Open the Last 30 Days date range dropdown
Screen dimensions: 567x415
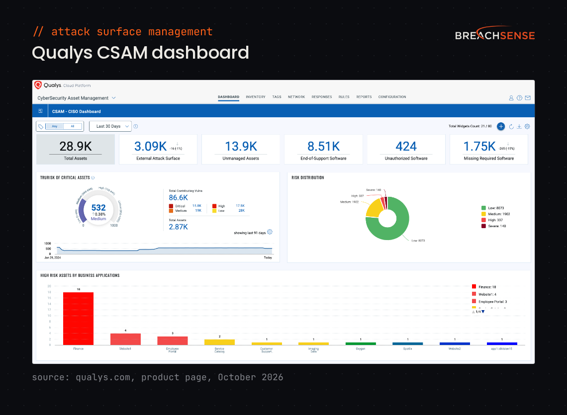point(110,127)
